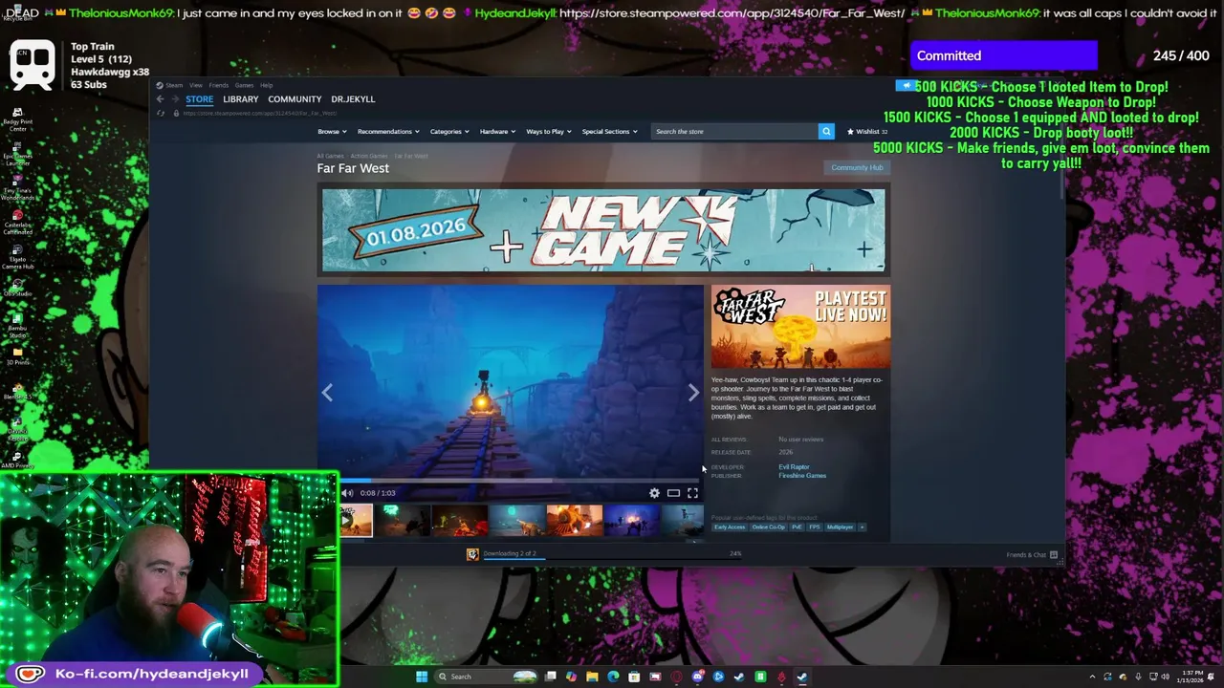1224x688 pixels.
Task: Open Casterlabs Caffeinated desktop icon
Action: 17,222
